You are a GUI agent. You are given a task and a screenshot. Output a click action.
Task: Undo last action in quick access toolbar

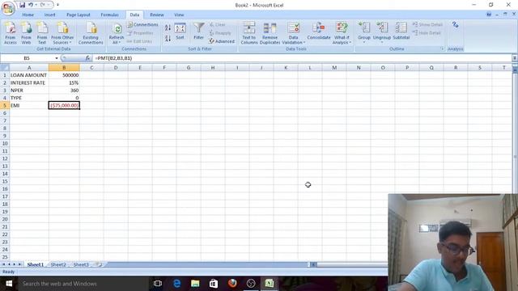coord(31,5)
